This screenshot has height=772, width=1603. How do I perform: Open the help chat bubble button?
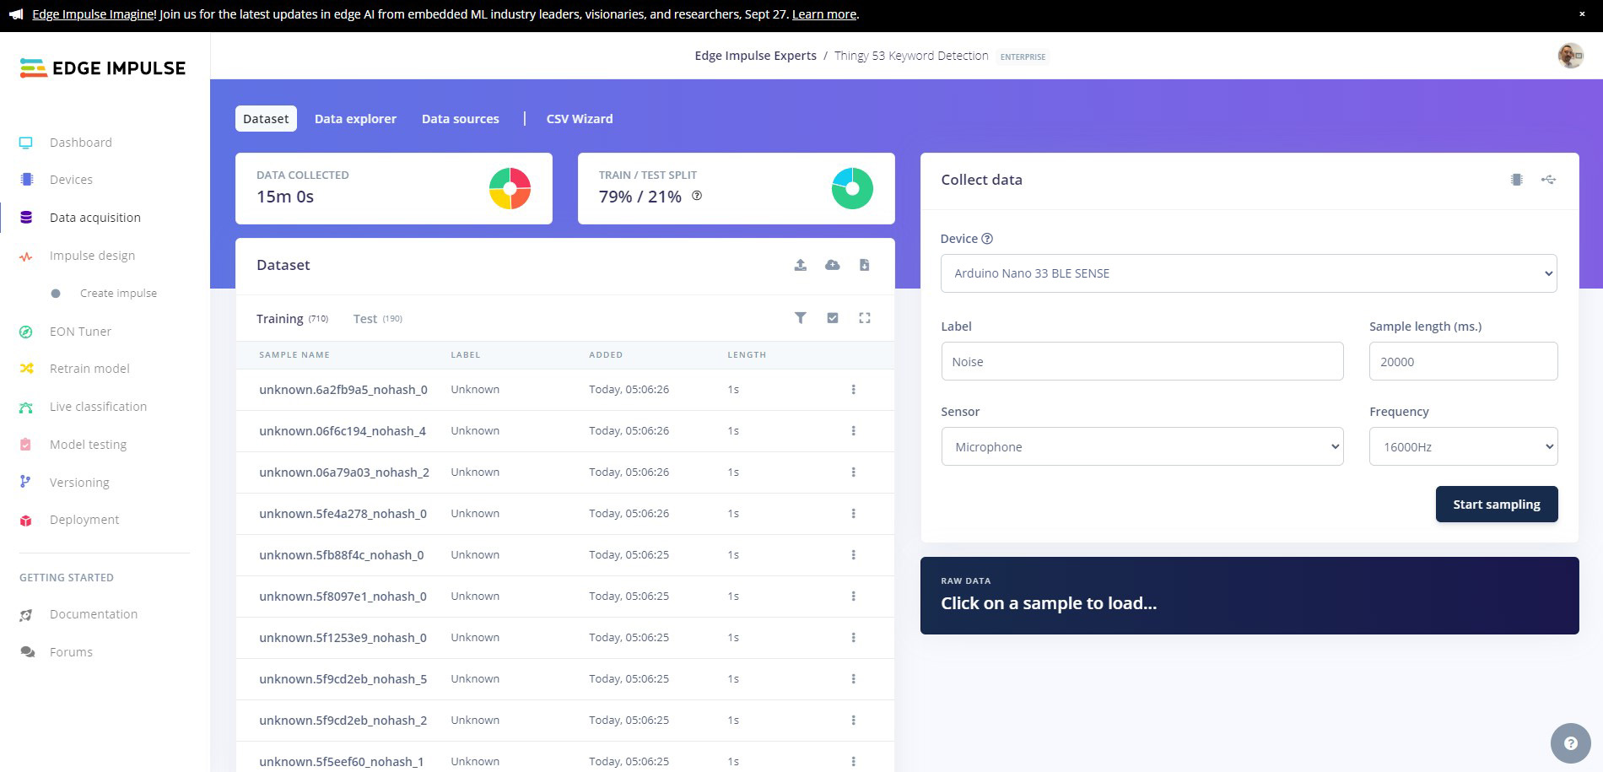(x=1570, y=743)
